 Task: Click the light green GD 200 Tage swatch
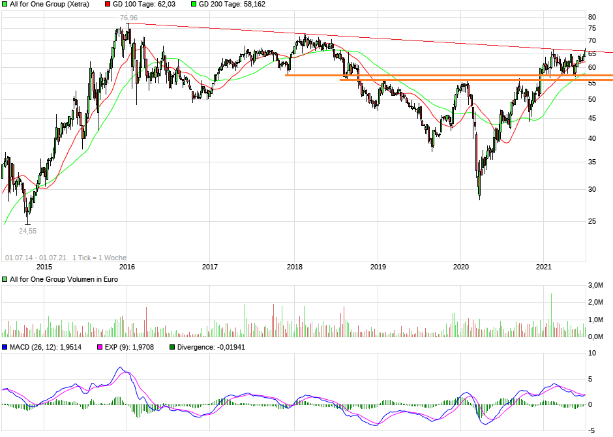pos(194,4)
